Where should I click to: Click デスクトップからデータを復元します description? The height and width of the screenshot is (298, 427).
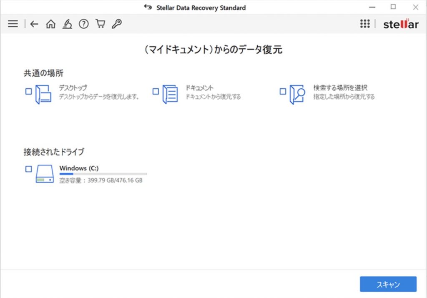click(x=99, y=97)
